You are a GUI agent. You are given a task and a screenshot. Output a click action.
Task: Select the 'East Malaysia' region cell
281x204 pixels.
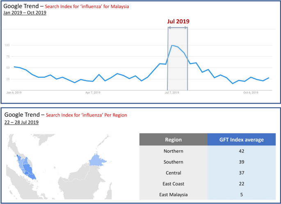[173, 195]
